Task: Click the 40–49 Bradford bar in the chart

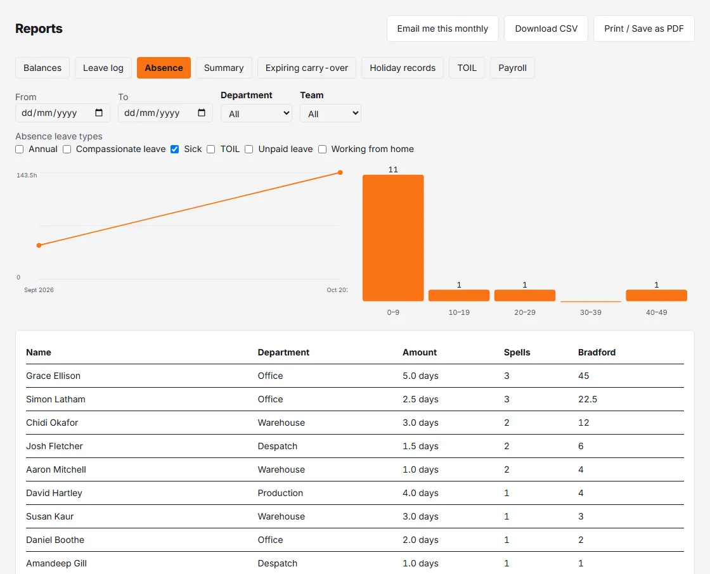Action: pyautogui.click(x=657, y=296)
